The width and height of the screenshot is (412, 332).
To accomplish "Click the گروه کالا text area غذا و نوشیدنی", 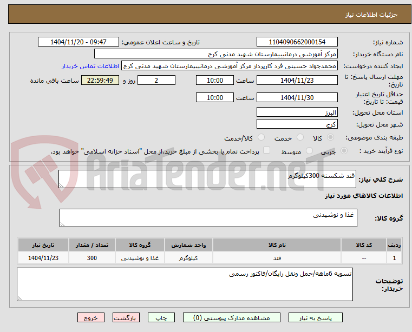I will point(208,218).
